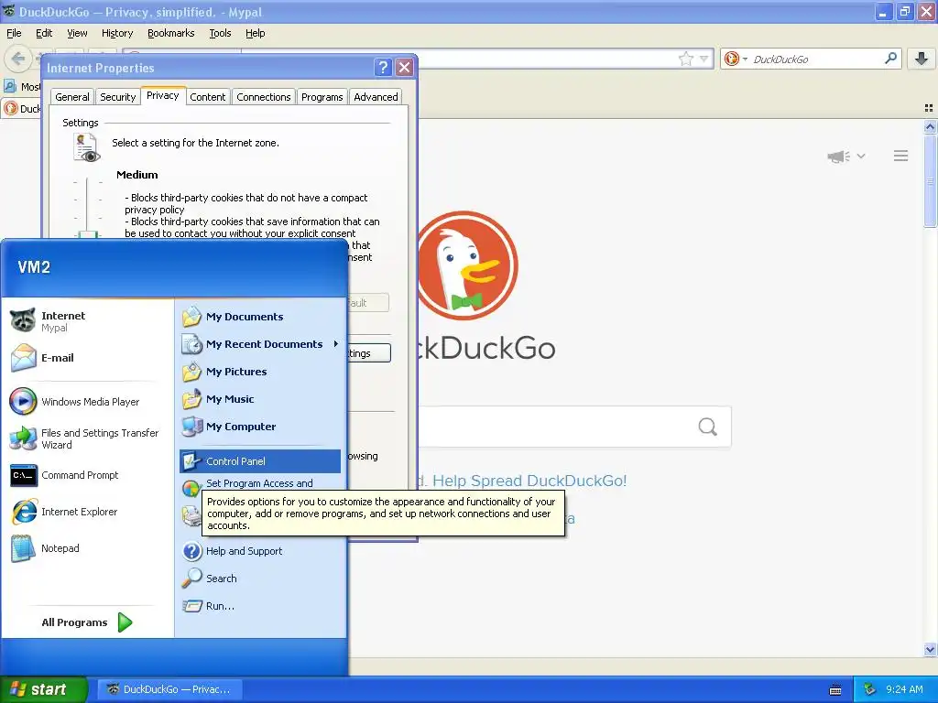Viewport: 938px width, 703px height.
Task: Click the tab groups icon
Action: 929,108
